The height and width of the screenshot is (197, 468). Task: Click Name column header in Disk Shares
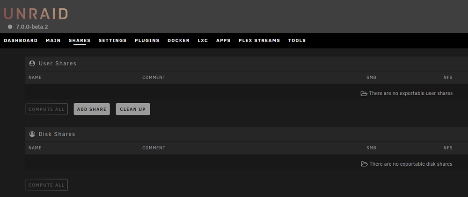point(35,148)
